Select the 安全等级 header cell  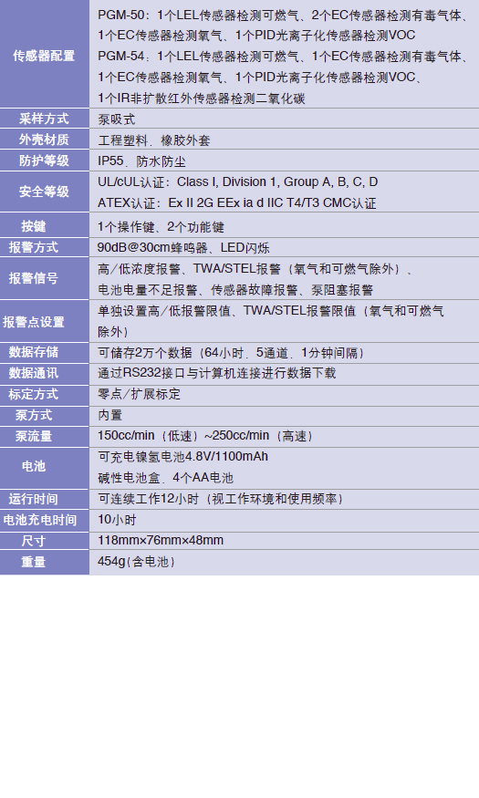click(x=45, y=192)
